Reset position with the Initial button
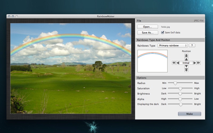The width and height of the screenshot is (213, 133). click(x=186, y=63)
